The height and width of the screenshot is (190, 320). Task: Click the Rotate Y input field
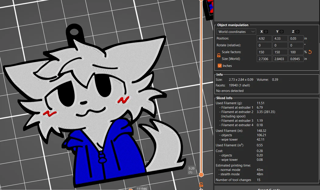pyautogui.click(x=280, y=45)
